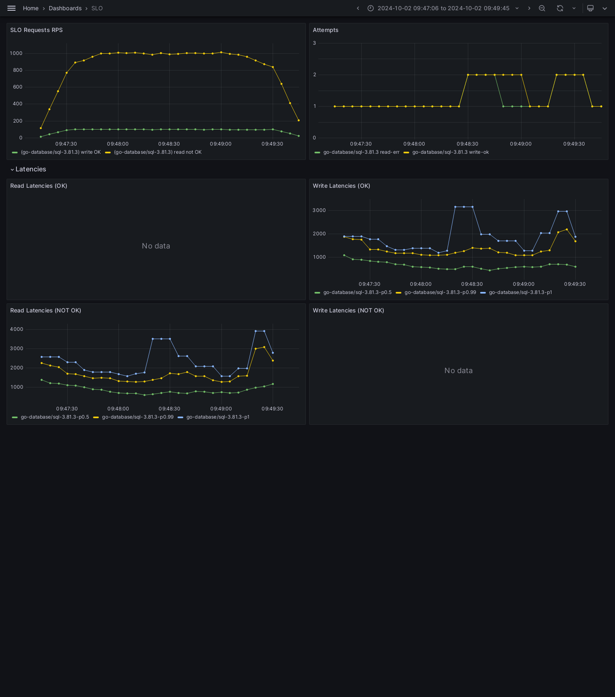The image size is (615, 697).
Task: Toggle 'read not OK' series in RPS legend
Action: [x=158, y=152]
